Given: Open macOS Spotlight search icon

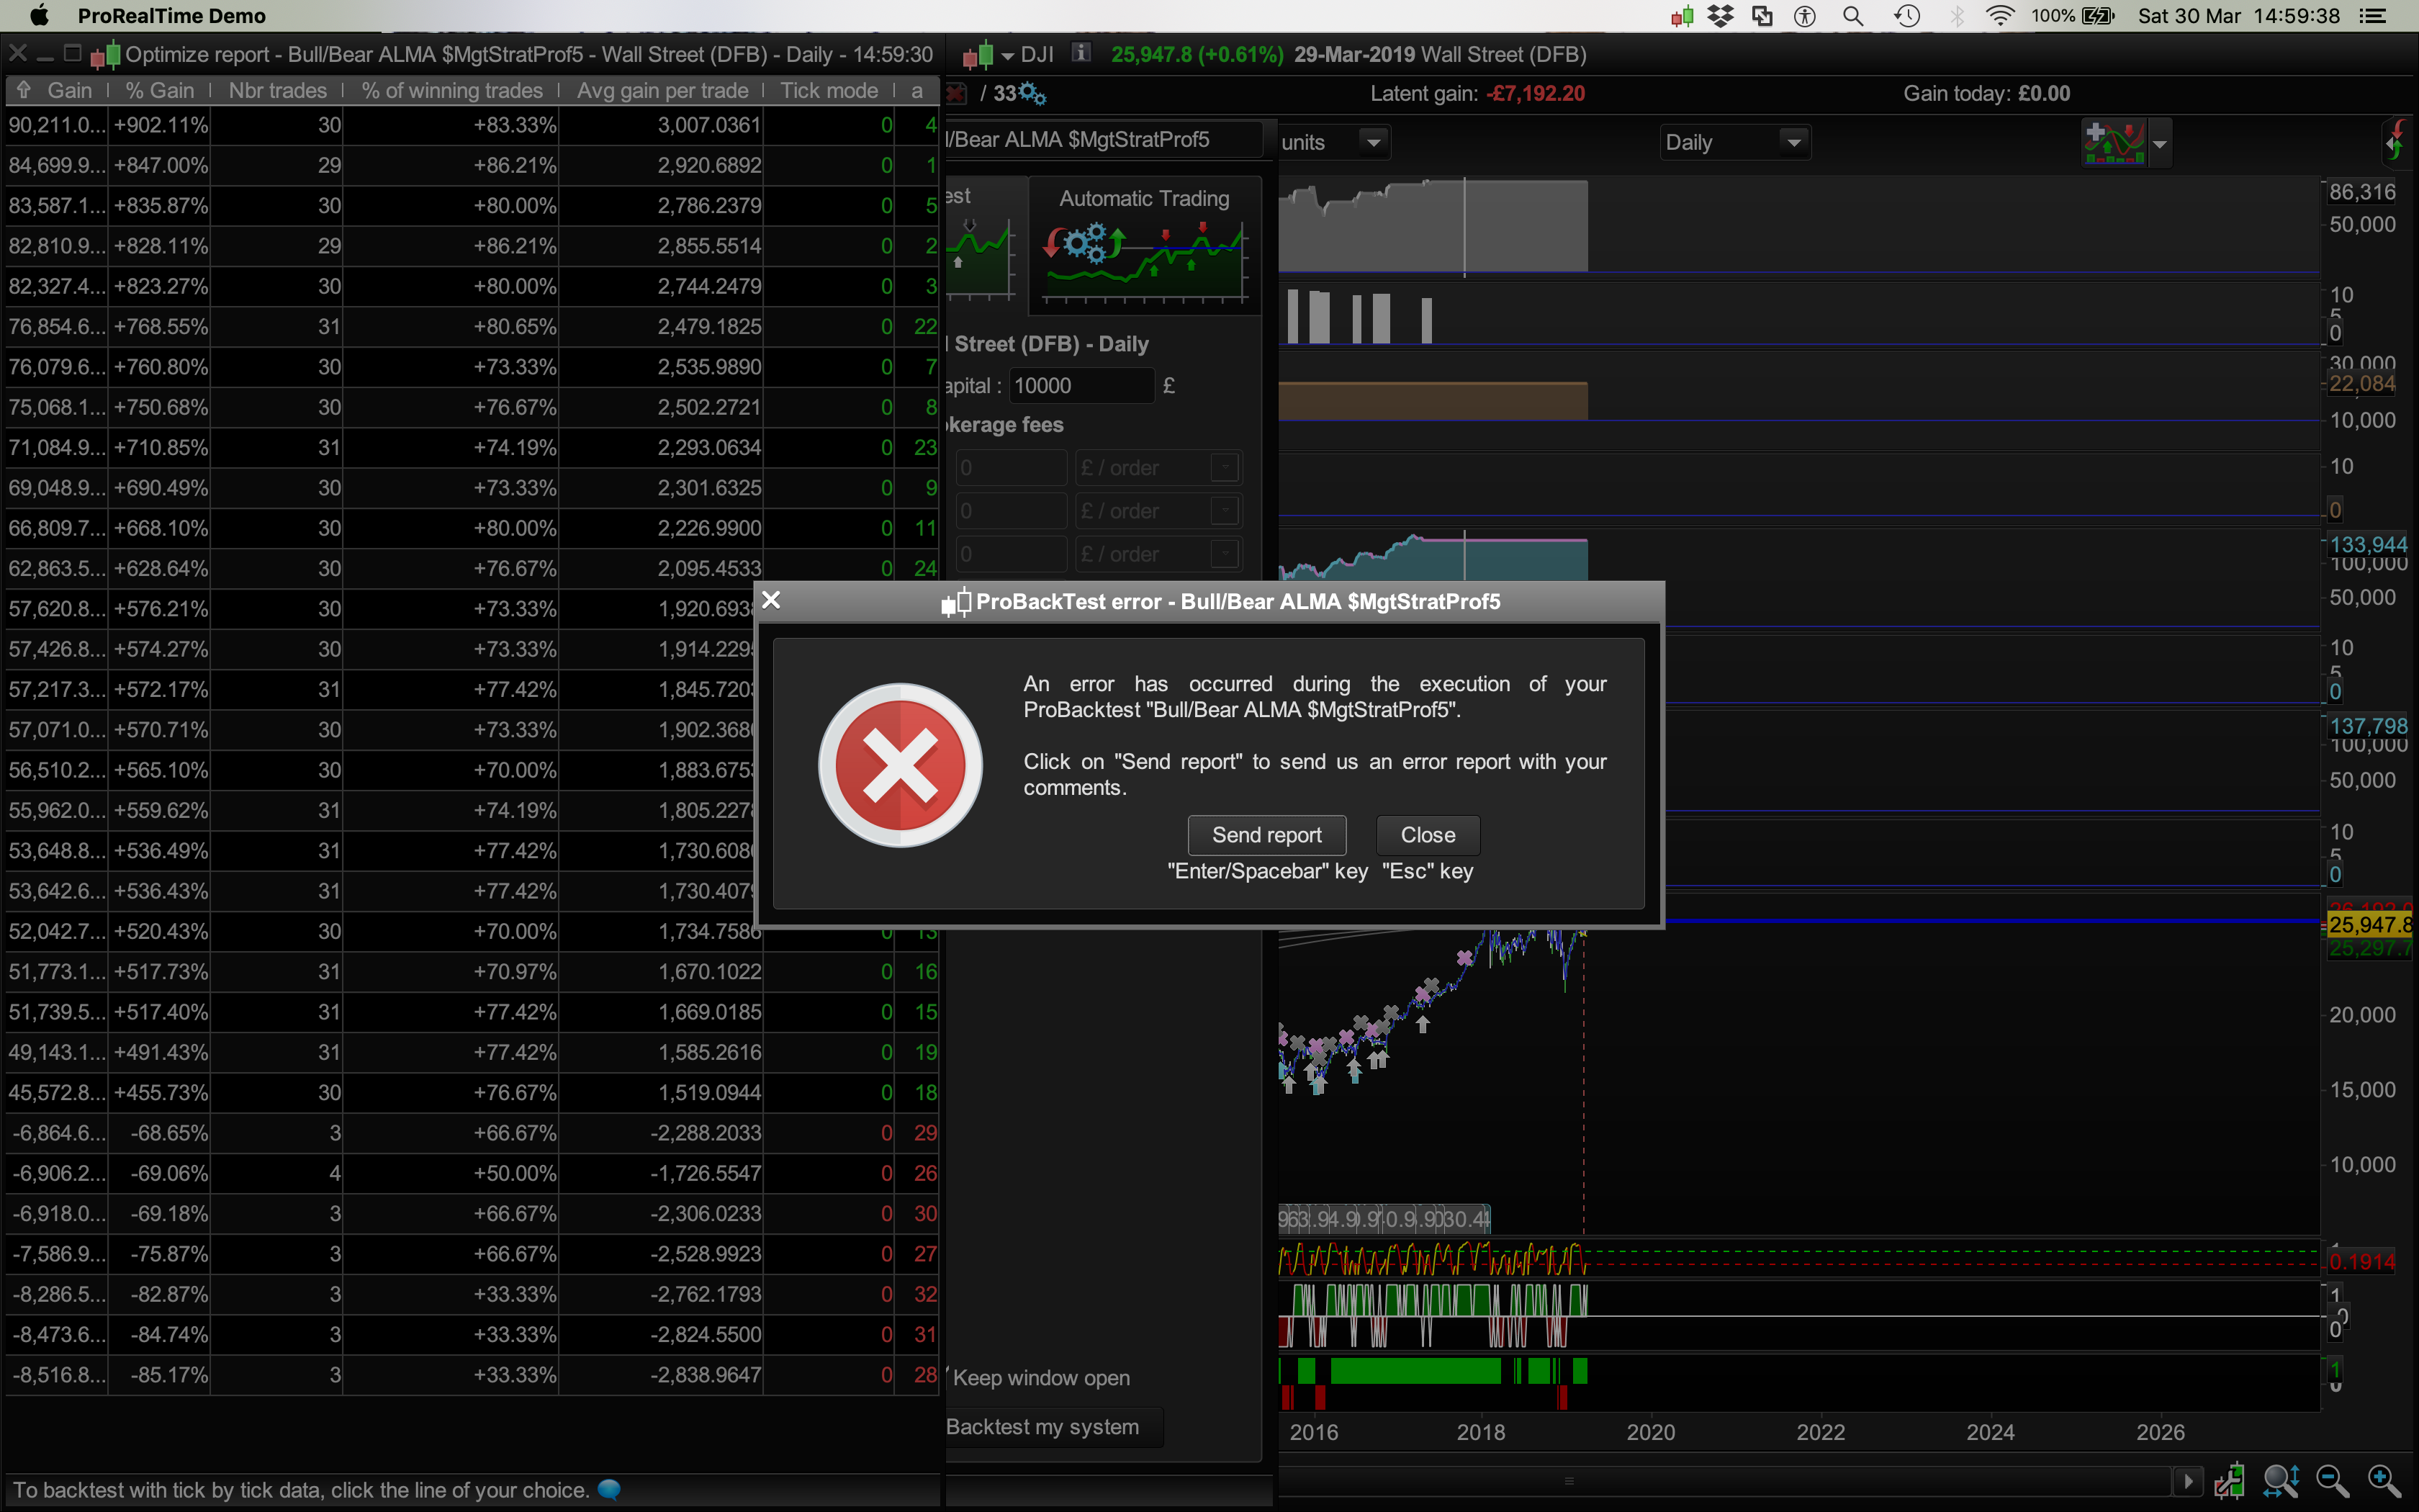Looking at the screenshot, I should click(1852, 16).
